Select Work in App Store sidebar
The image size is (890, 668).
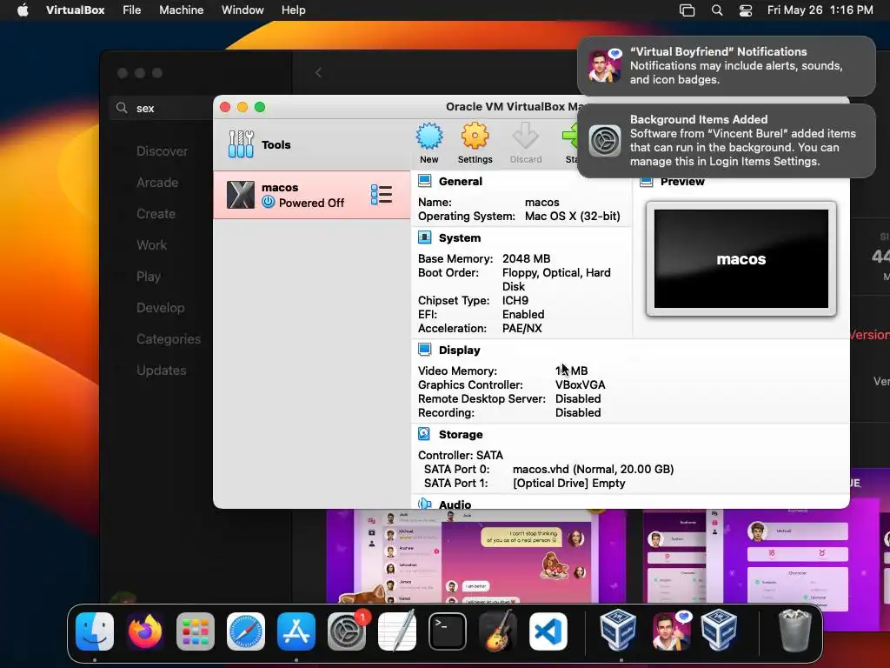151,244
